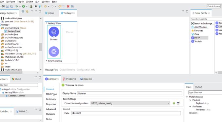
Task: Switch to Global Elements view
Action: pyautogui.click(x=67, y=70)
